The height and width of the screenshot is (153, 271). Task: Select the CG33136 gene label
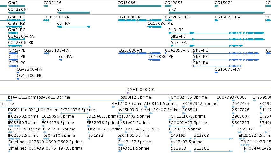(52, 3)
